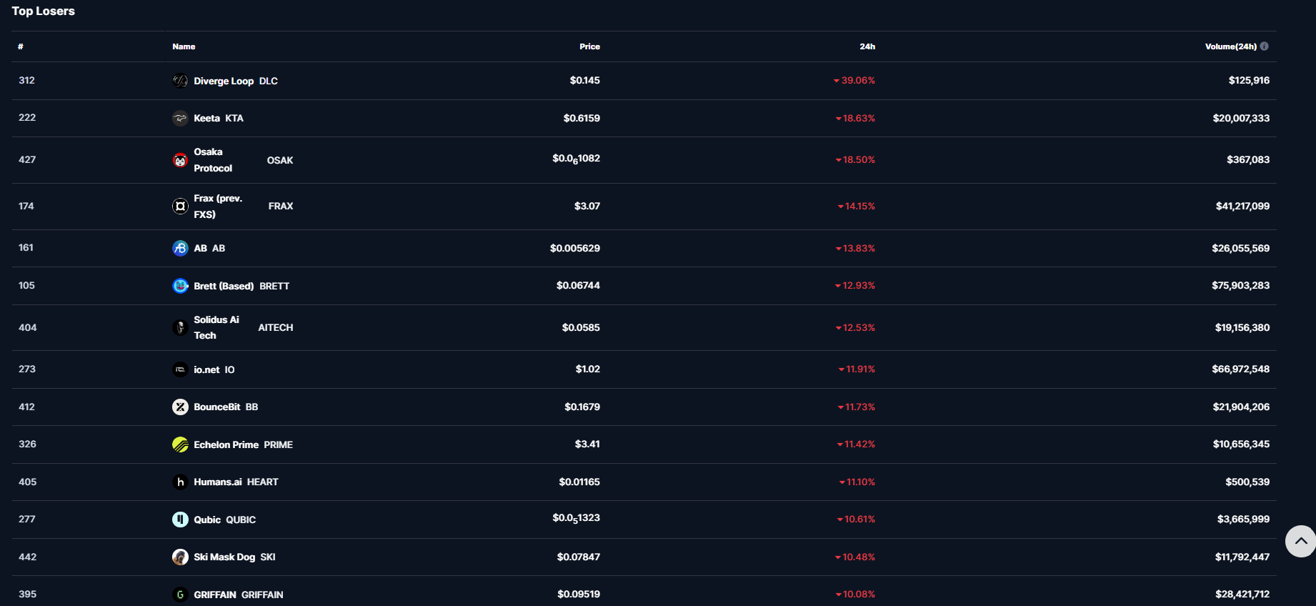
Task: Click the Echelon Prime coin icon
Action: coord(180,444)
